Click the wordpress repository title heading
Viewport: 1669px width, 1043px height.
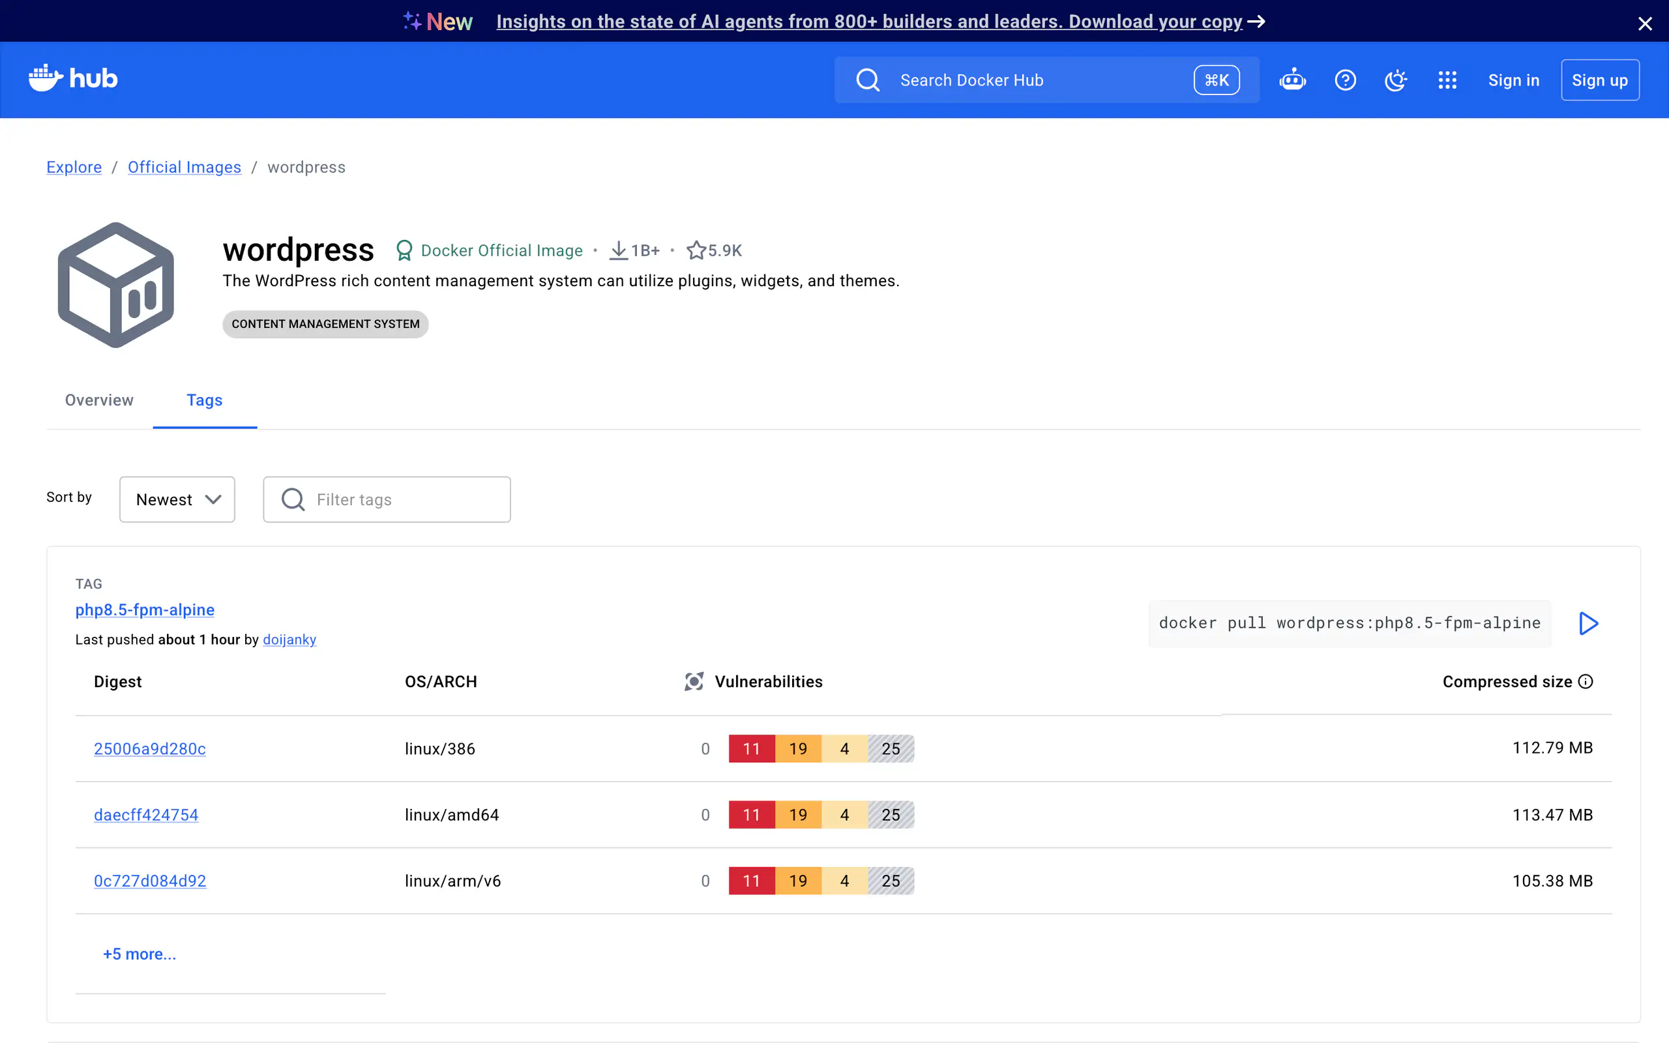298,250
